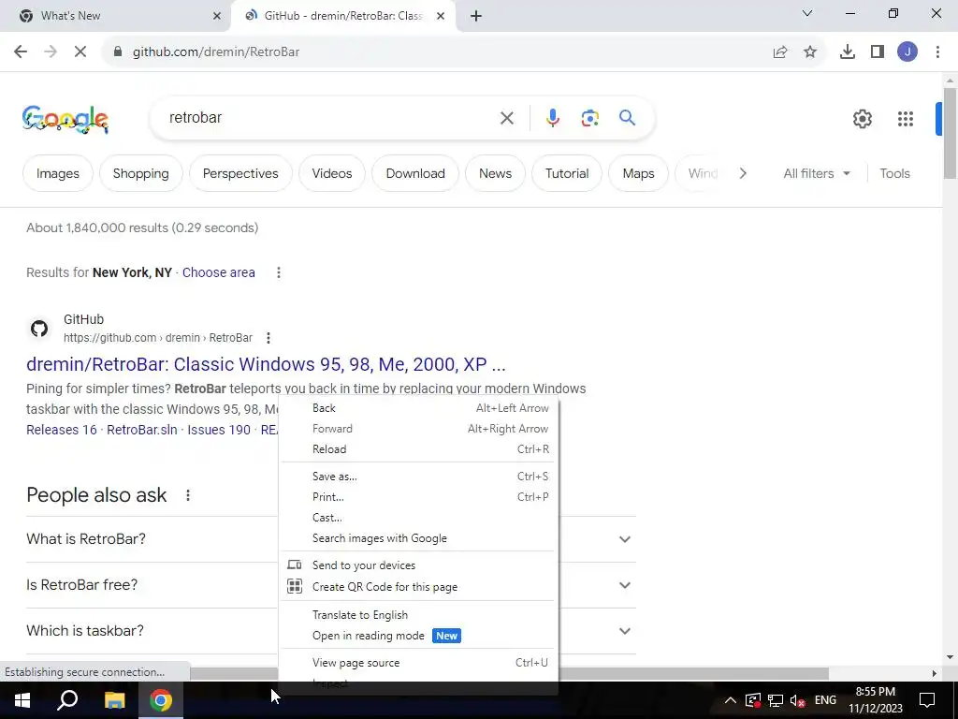Choose Translate to English

[418, 615]
